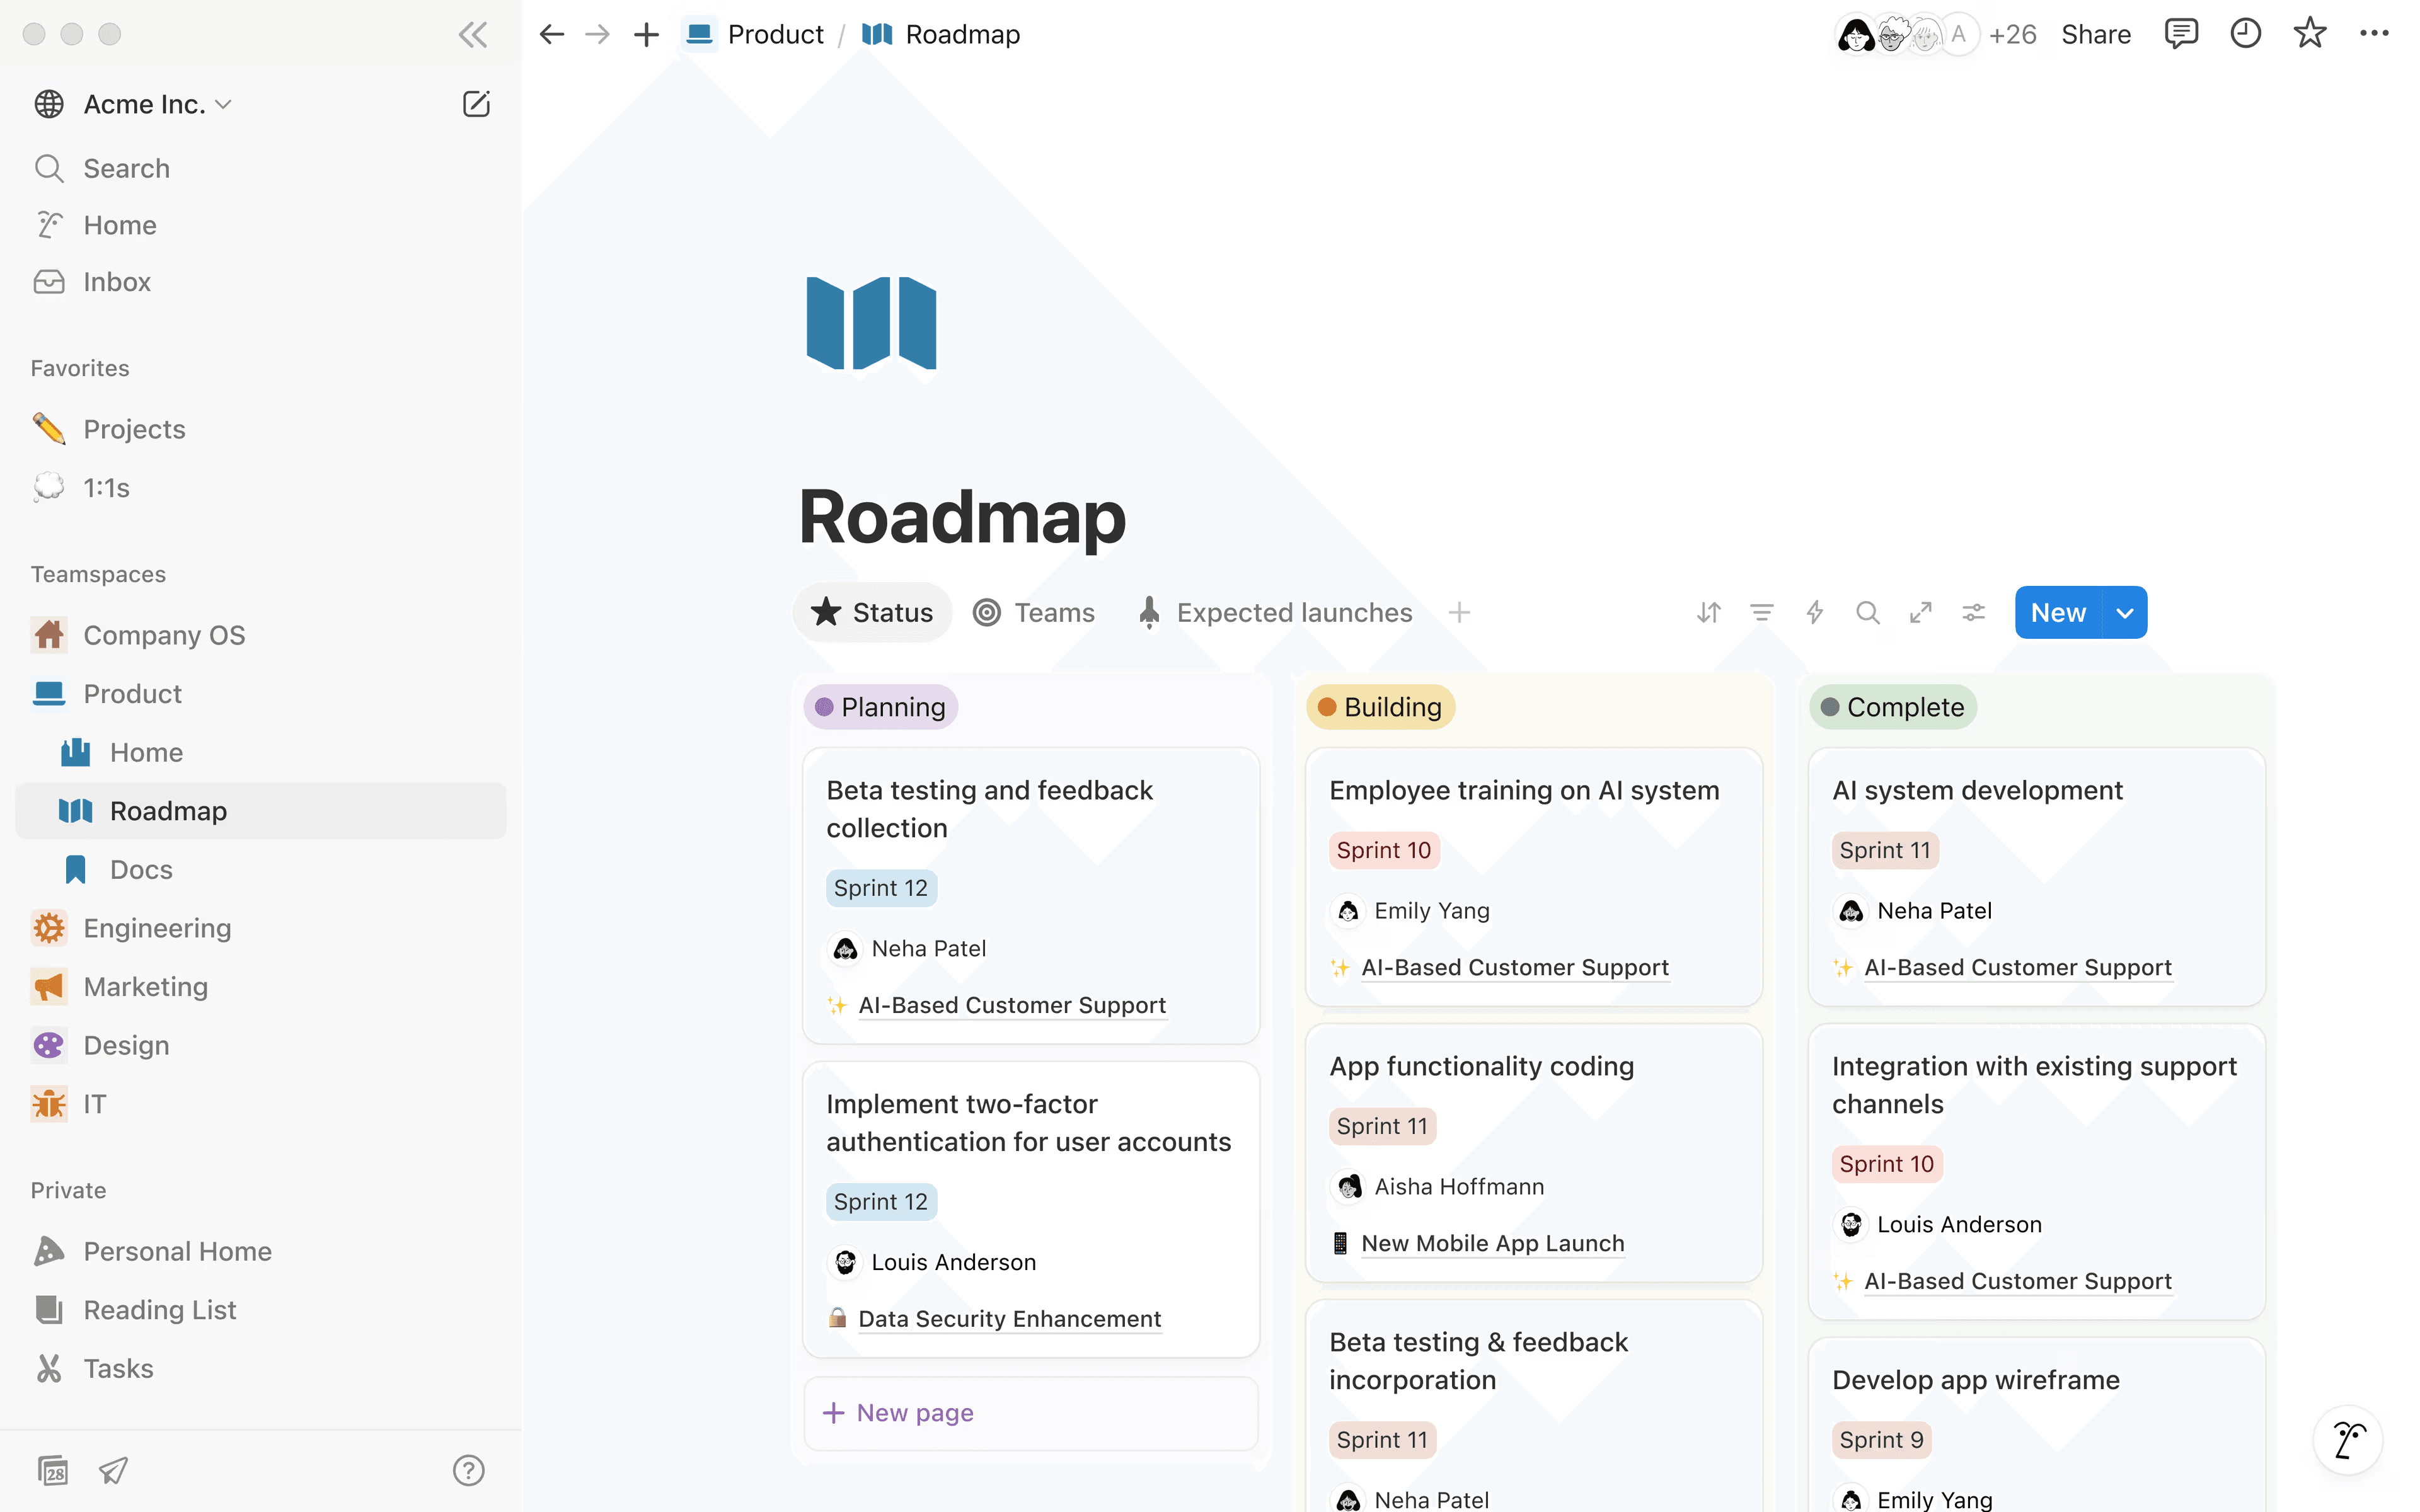The image size is (2420, 1512).
Task: Open automations lightning bolt icon
Action: tap(1815, 612)
